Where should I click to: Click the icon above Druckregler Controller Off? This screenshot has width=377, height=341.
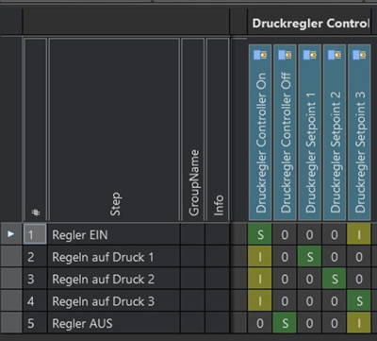pos(285,55)
